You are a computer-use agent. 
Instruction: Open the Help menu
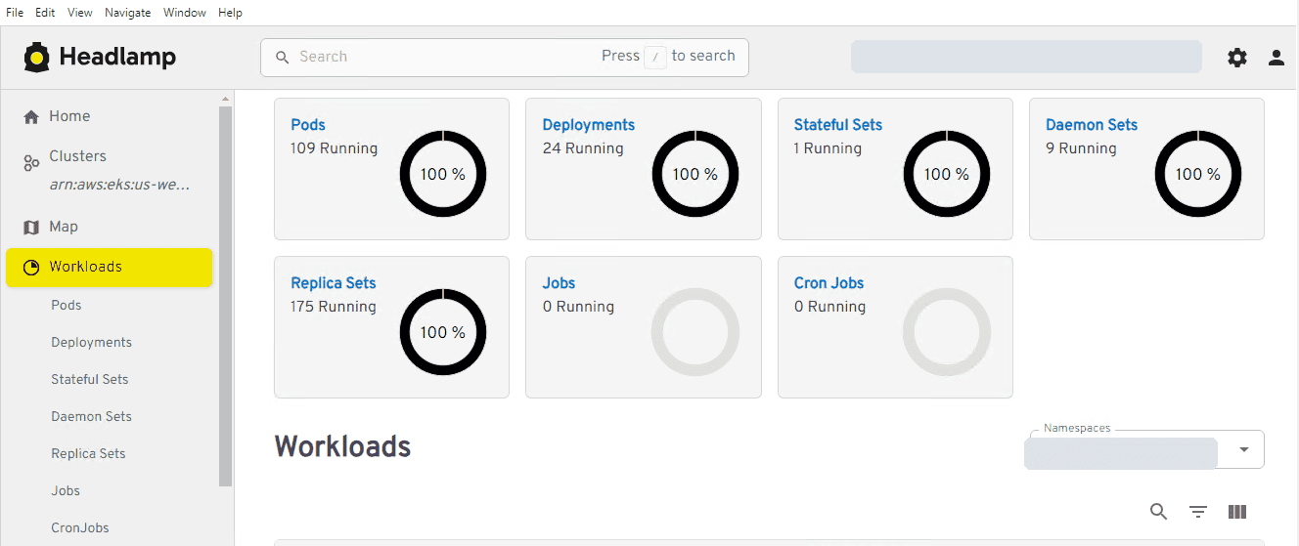click(230, 13)
